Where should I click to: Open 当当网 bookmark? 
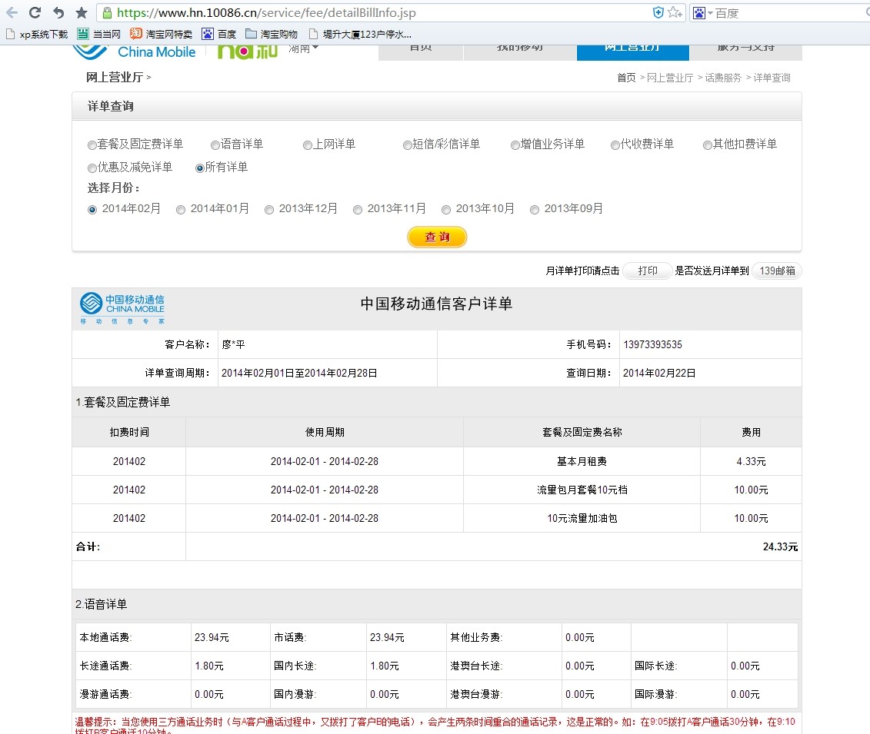[x=99, y=35]
